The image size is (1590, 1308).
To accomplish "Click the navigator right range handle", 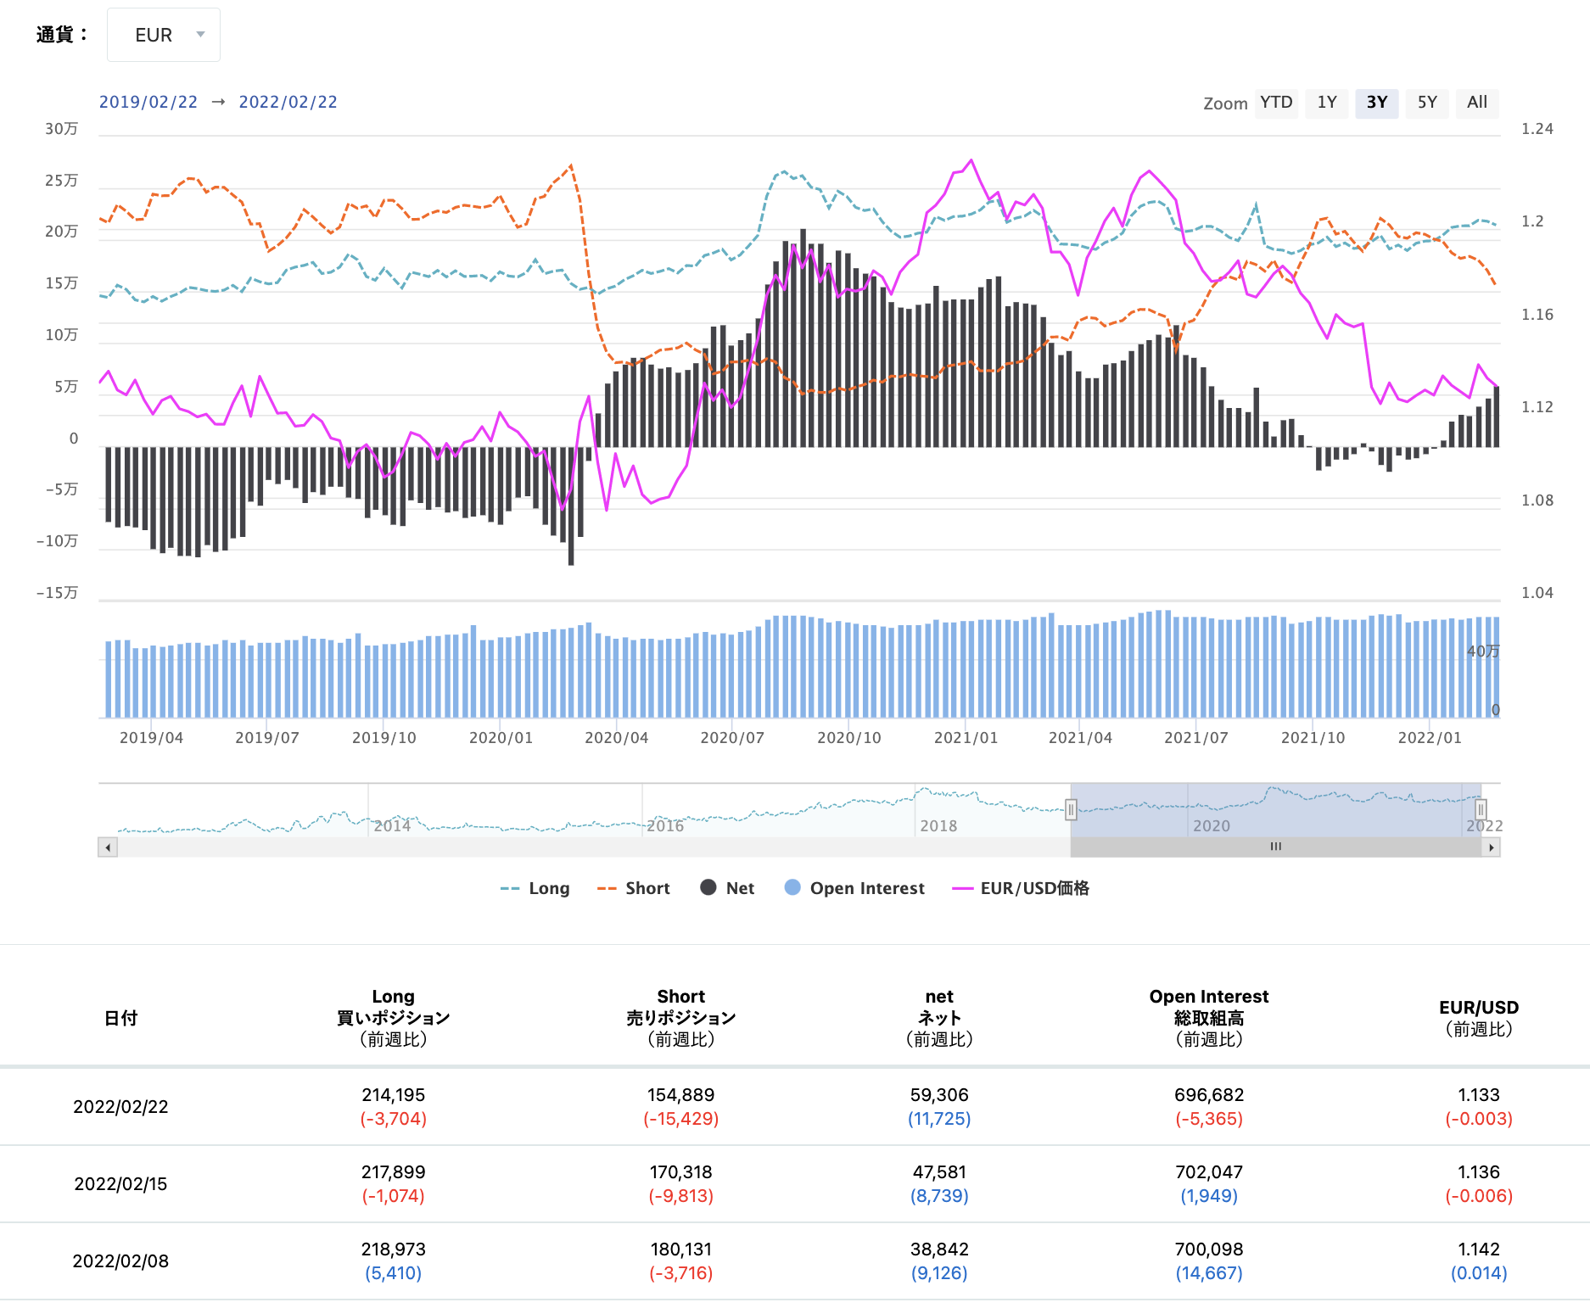I will point(1481,809).
